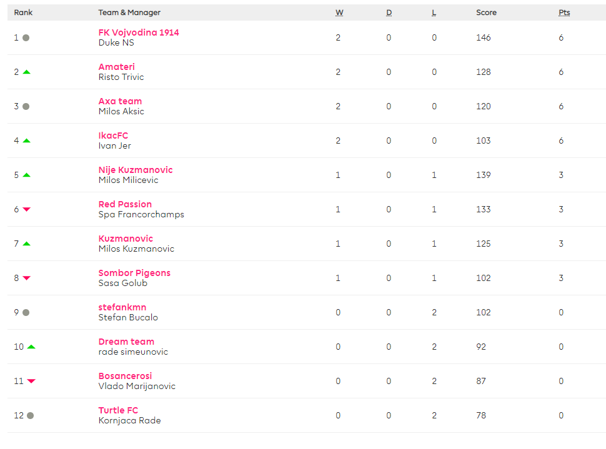Open FK Vojvodina 1914 team page
The image size is (606, 449).
[x=139, y=32]
